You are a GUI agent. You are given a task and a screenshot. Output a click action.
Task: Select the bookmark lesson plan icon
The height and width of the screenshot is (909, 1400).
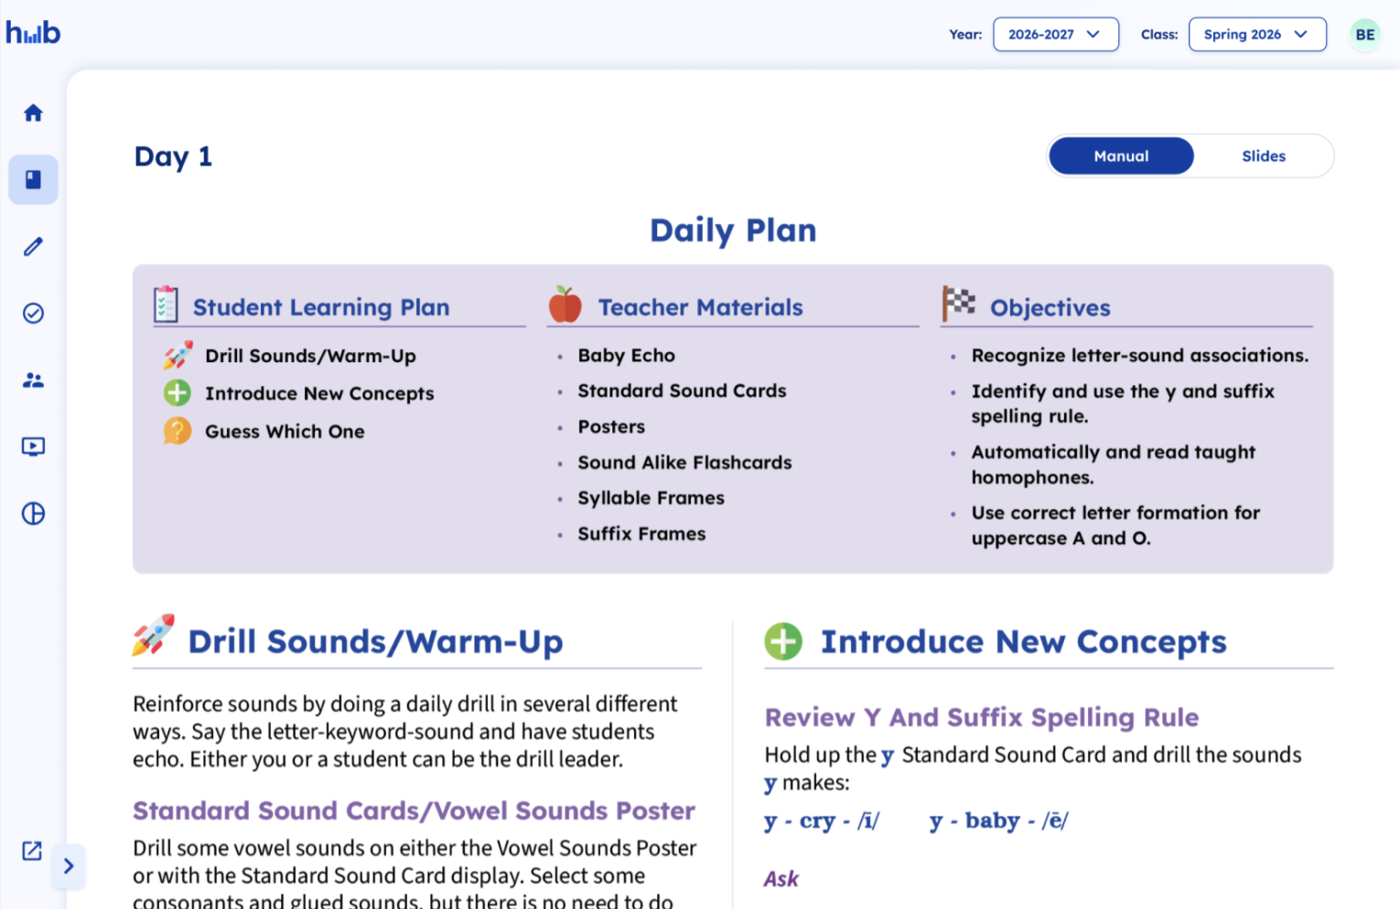pos(33,179)
